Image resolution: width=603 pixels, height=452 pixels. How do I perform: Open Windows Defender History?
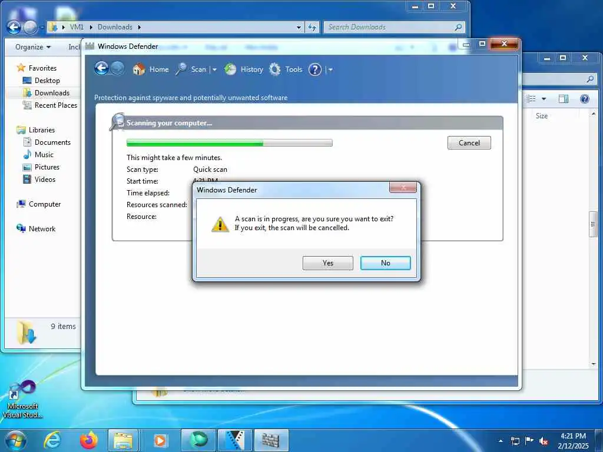tap(243, 69)
